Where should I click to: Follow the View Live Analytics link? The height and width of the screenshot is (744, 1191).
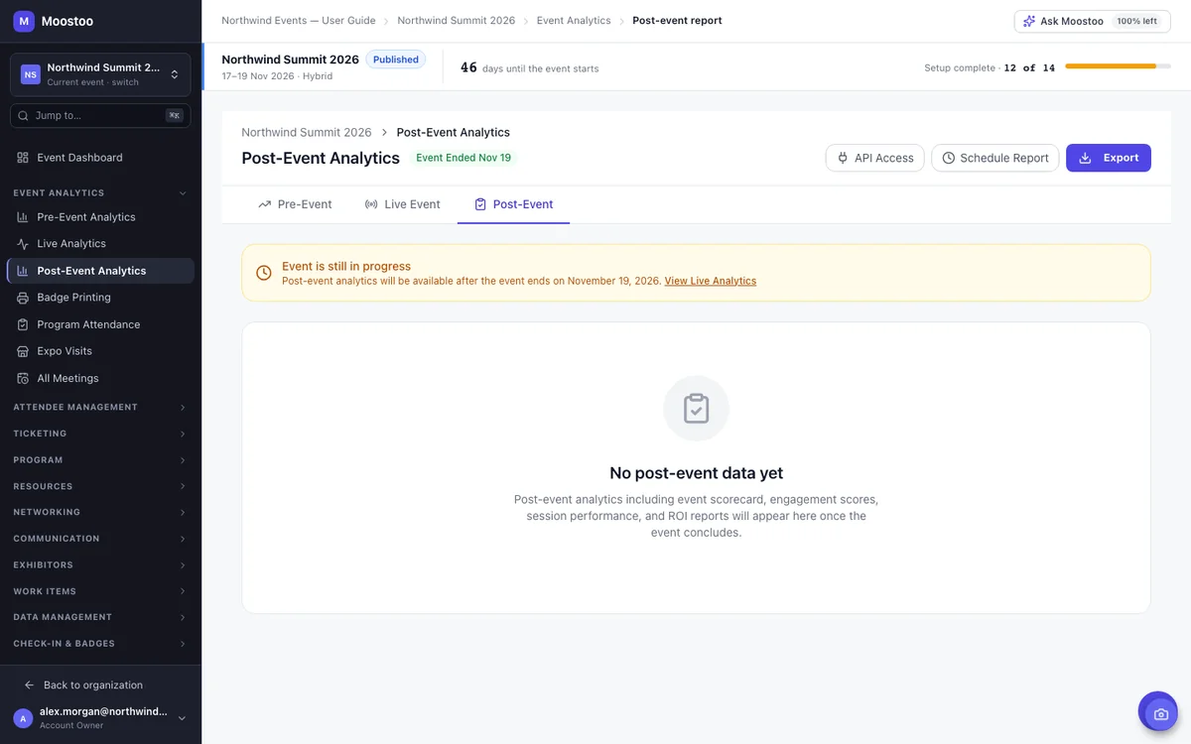click(711, 281)
